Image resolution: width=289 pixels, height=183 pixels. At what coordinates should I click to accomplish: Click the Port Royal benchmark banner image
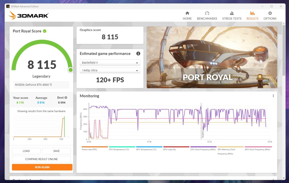pyautogui.click(x=212, y=57)
